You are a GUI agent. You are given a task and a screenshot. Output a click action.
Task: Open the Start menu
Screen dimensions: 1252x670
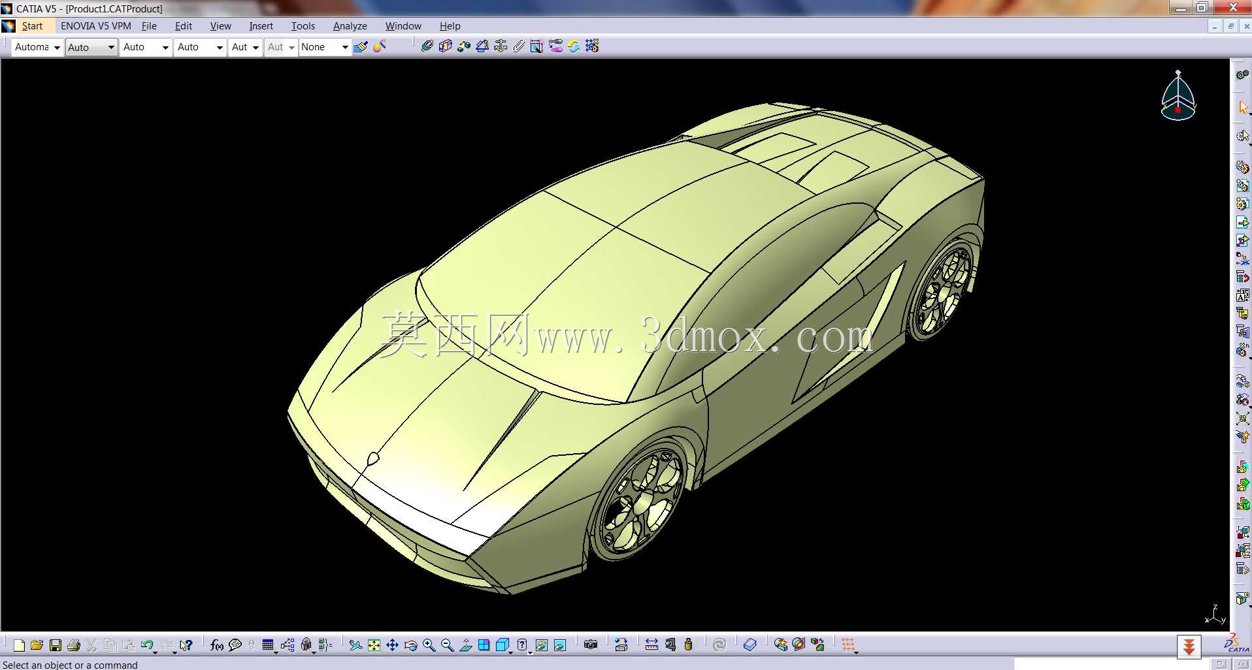coord(32,26)
